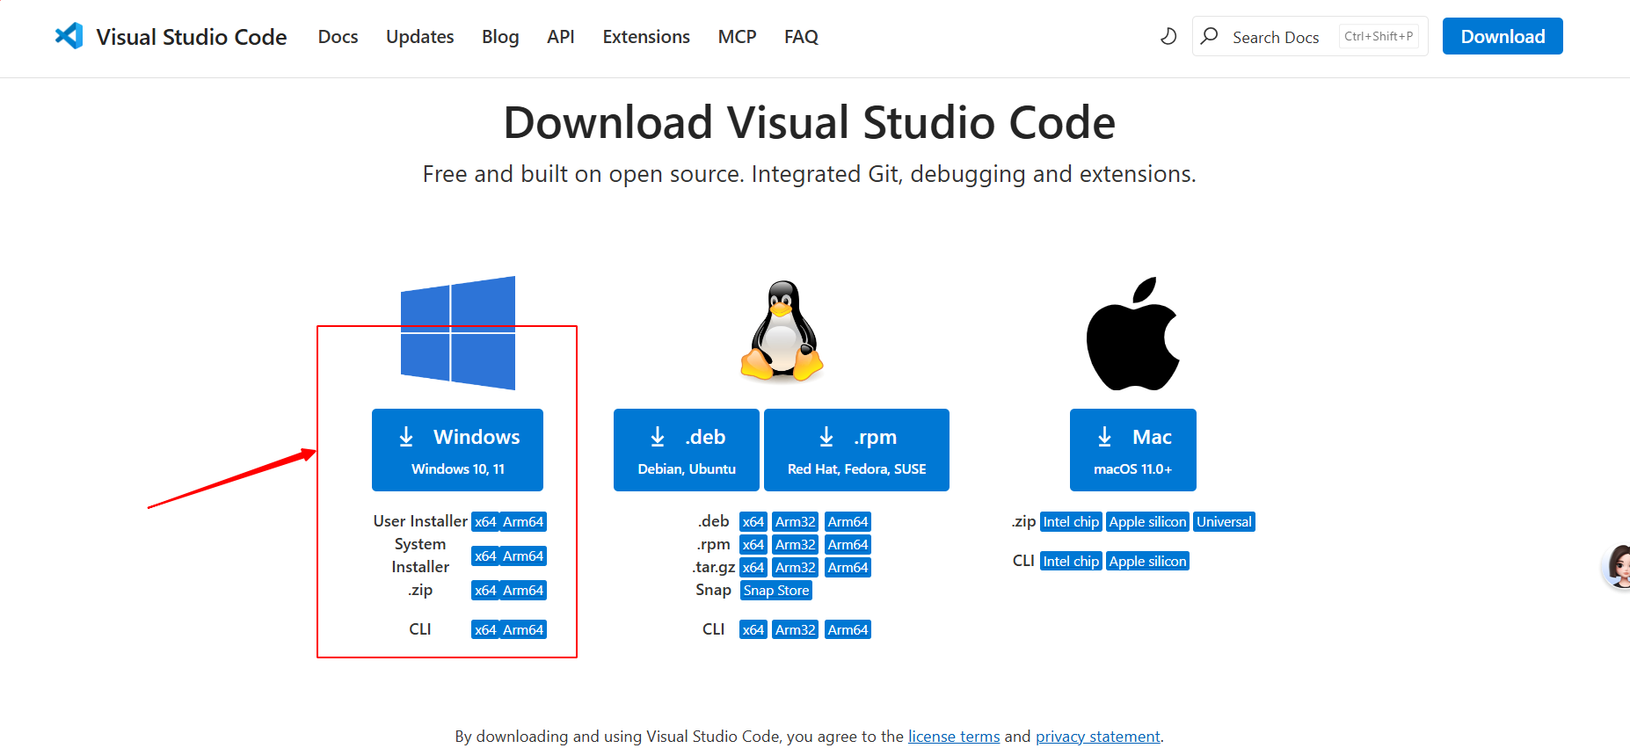Screen dimensions: 1630x748
Task: Click the Visual Studio Code logo icon
Action: coord(69,36)
